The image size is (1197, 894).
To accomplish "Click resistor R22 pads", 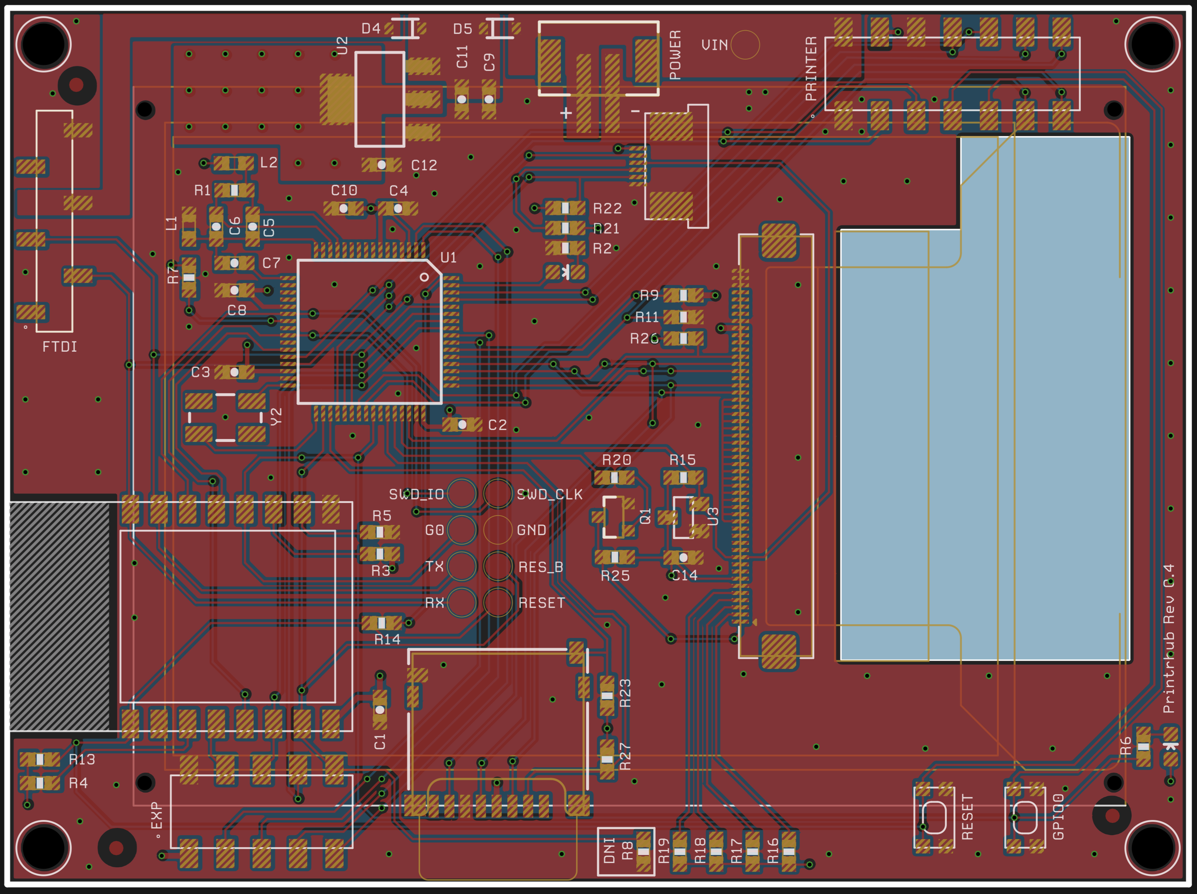I will (x=565, y=208).
